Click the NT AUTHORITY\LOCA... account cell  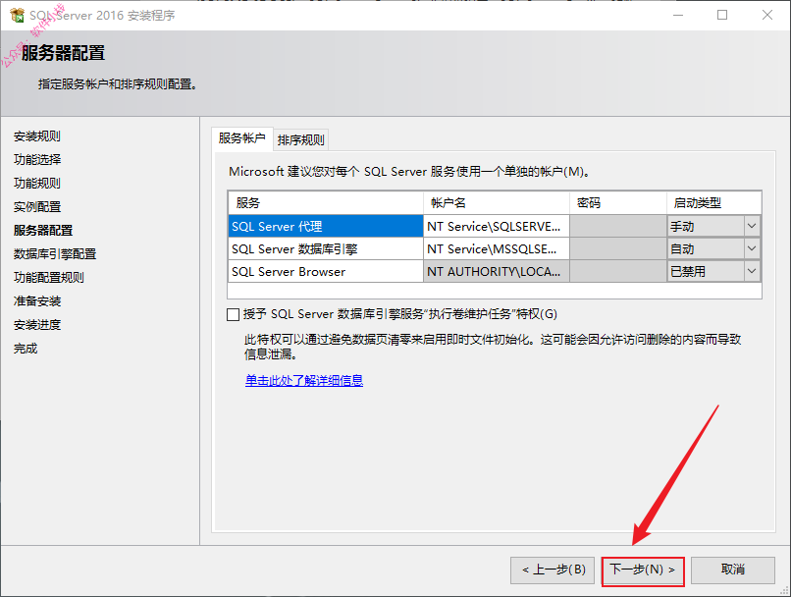click(x=497, y=272)
